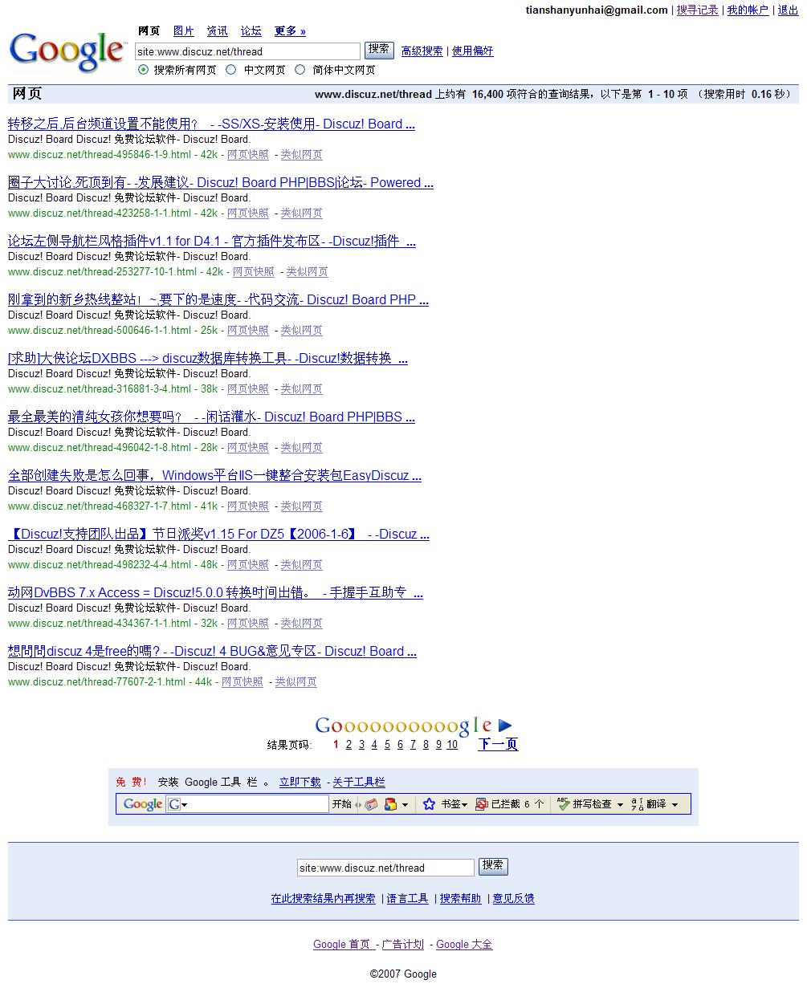Image resolution: width=807 pixels, height=984 pixels.
Task: Open result 最全最美的清纯女孩你想要吗?
Action: coord(211,417)
